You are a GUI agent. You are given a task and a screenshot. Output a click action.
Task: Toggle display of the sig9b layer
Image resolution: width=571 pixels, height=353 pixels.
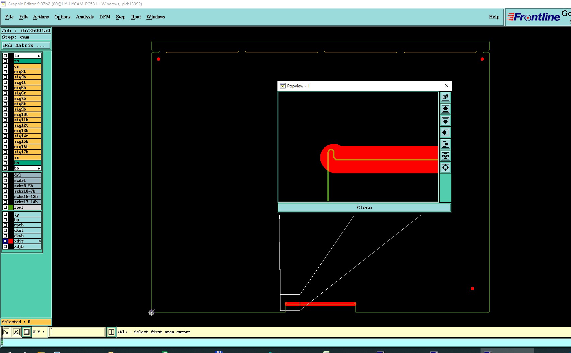(5, 109)
